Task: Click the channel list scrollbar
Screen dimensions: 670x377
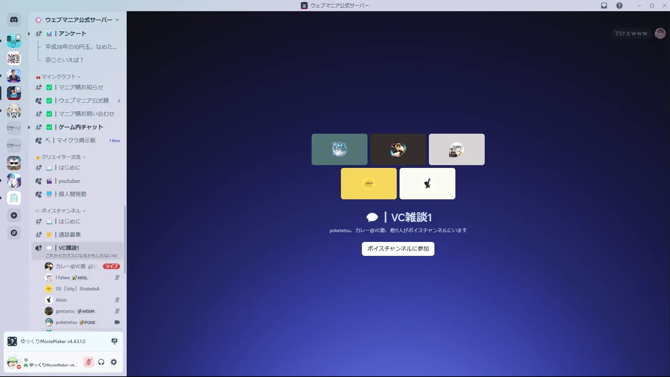Action: pyautogui.click(x=125, y=239)
